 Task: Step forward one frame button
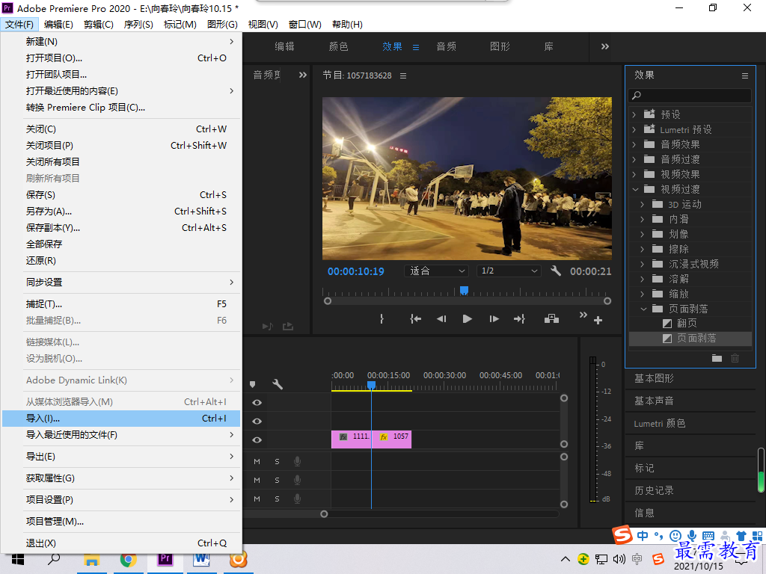coord(494,318)
